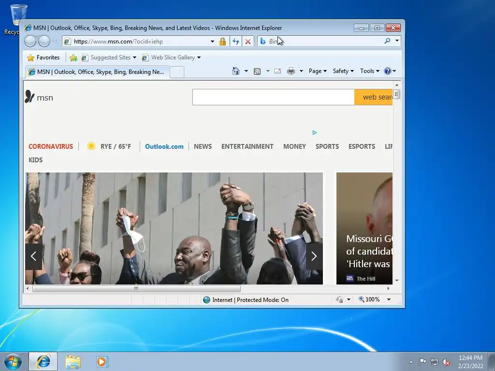
Task: Open the Safety menu
Action: 343,71
